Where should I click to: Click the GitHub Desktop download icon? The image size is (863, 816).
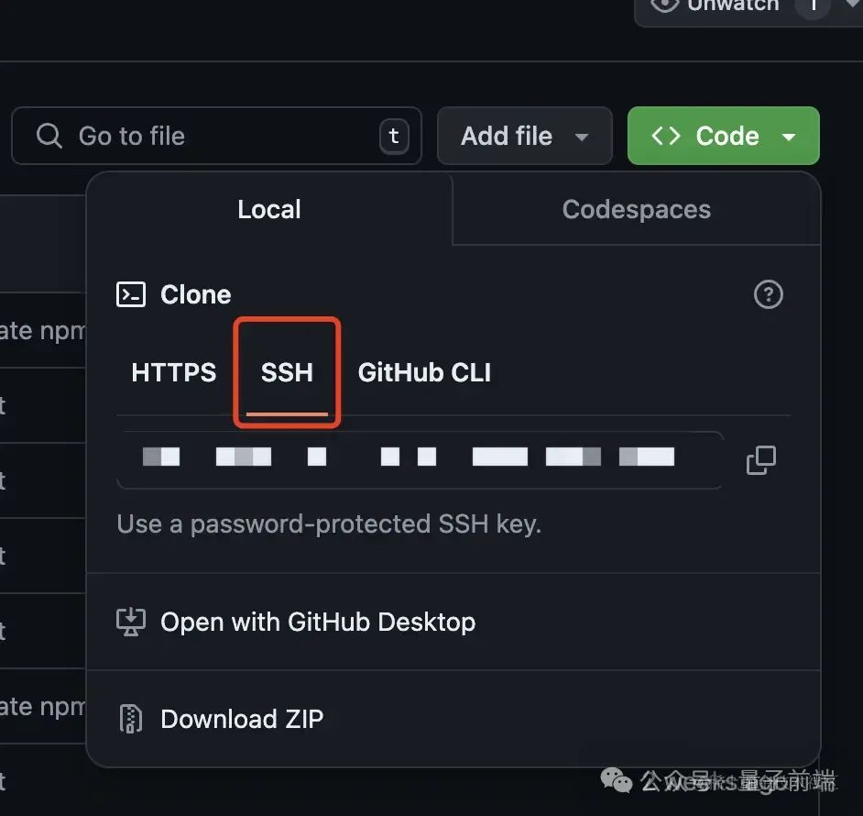pos(131,622)
